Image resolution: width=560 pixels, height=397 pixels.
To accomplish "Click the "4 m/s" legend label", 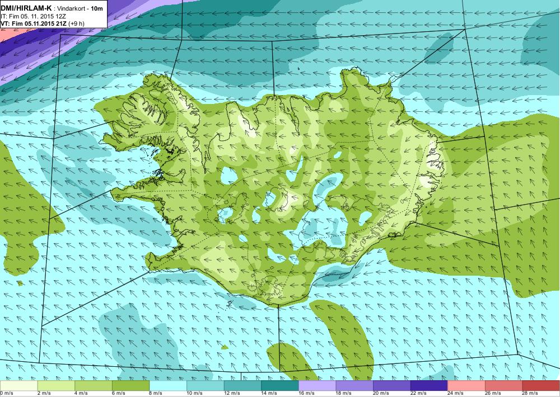I will (81, 394).
